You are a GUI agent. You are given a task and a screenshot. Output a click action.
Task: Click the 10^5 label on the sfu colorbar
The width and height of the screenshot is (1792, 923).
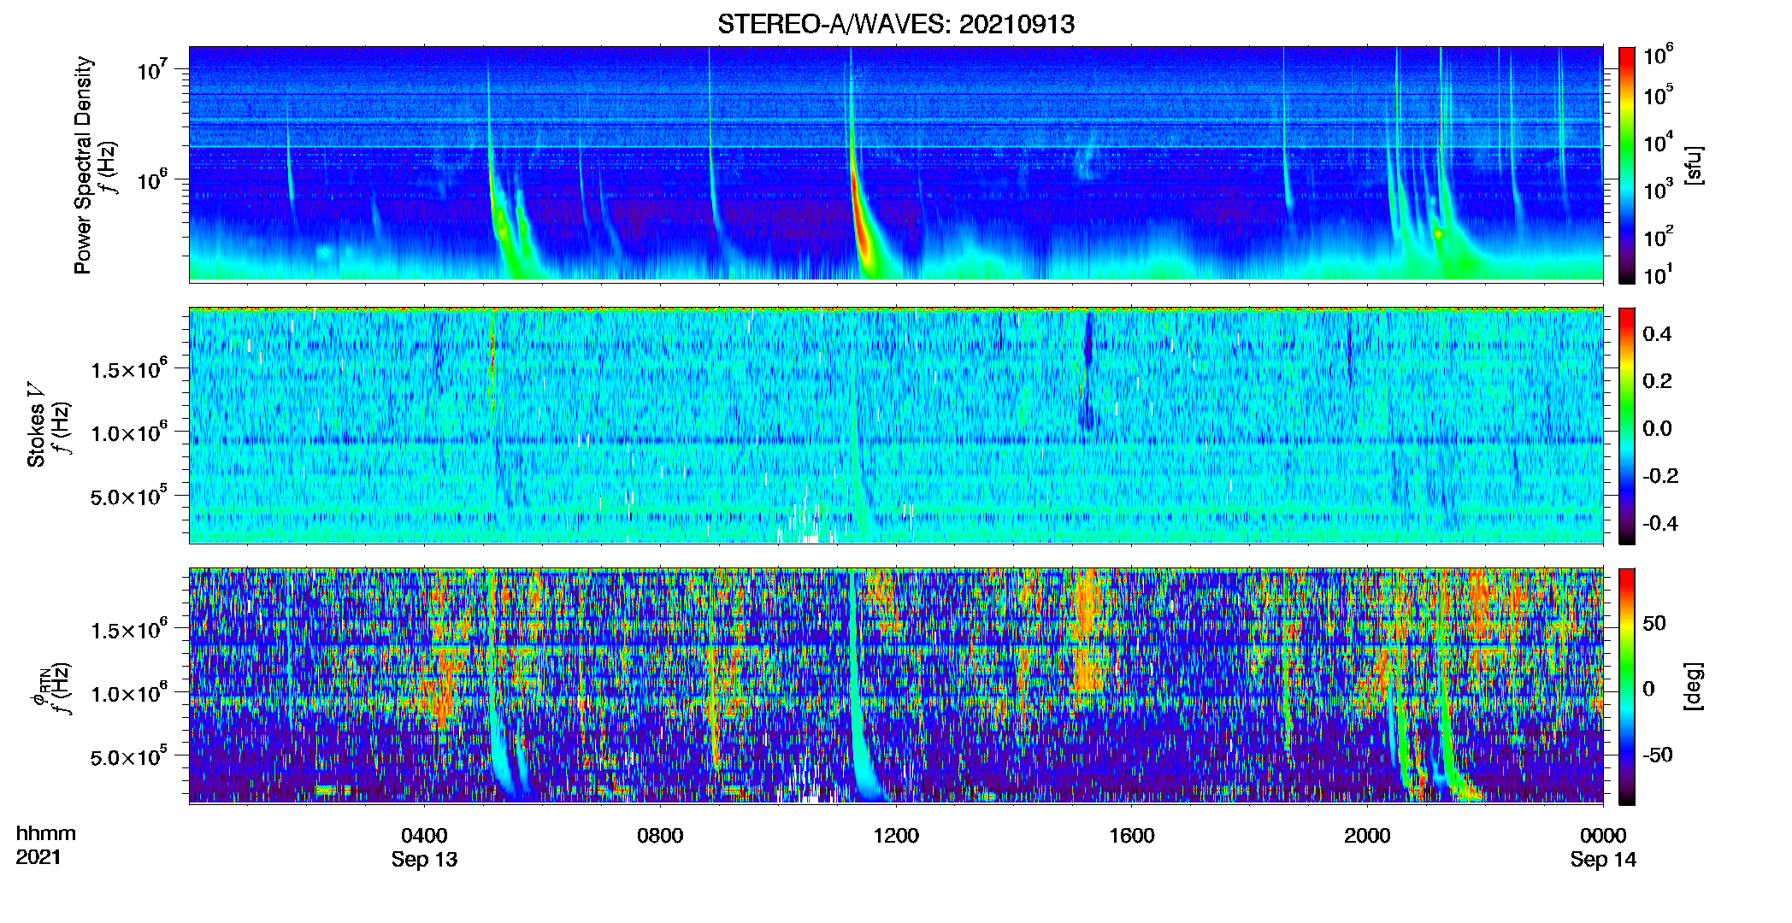1658,95
